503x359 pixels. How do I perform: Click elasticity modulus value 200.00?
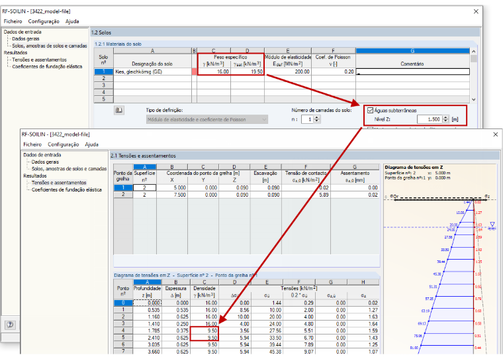[x=288, y=72]
